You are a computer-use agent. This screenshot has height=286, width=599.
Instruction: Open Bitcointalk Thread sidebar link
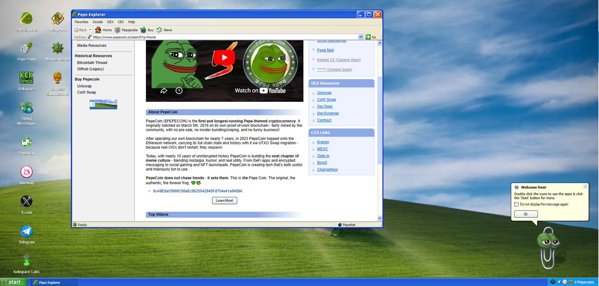[x=92, y=62]
